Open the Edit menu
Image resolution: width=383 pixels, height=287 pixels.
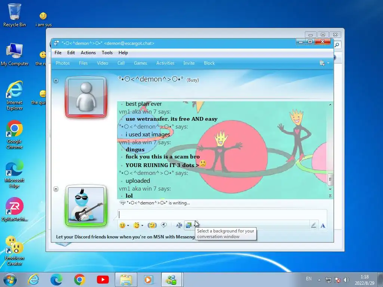(71, 53)
